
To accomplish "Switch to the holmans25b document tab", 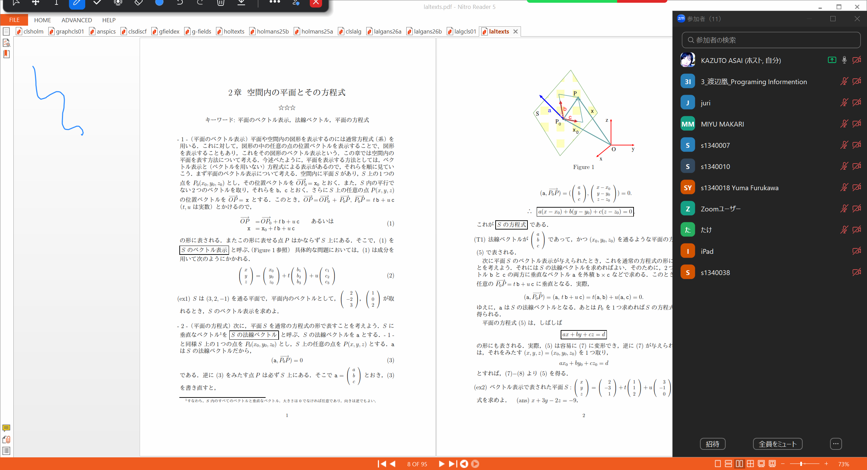I will pos(269,31).
